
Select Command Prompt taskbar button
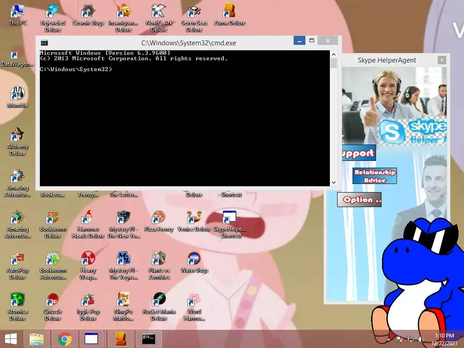click(x=149, y=339)
